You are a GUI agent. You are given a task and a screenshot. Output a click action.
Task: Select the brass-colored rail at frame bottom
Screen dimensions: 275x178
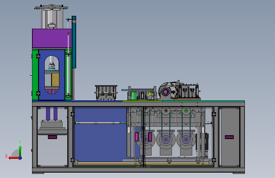(144, 163)
